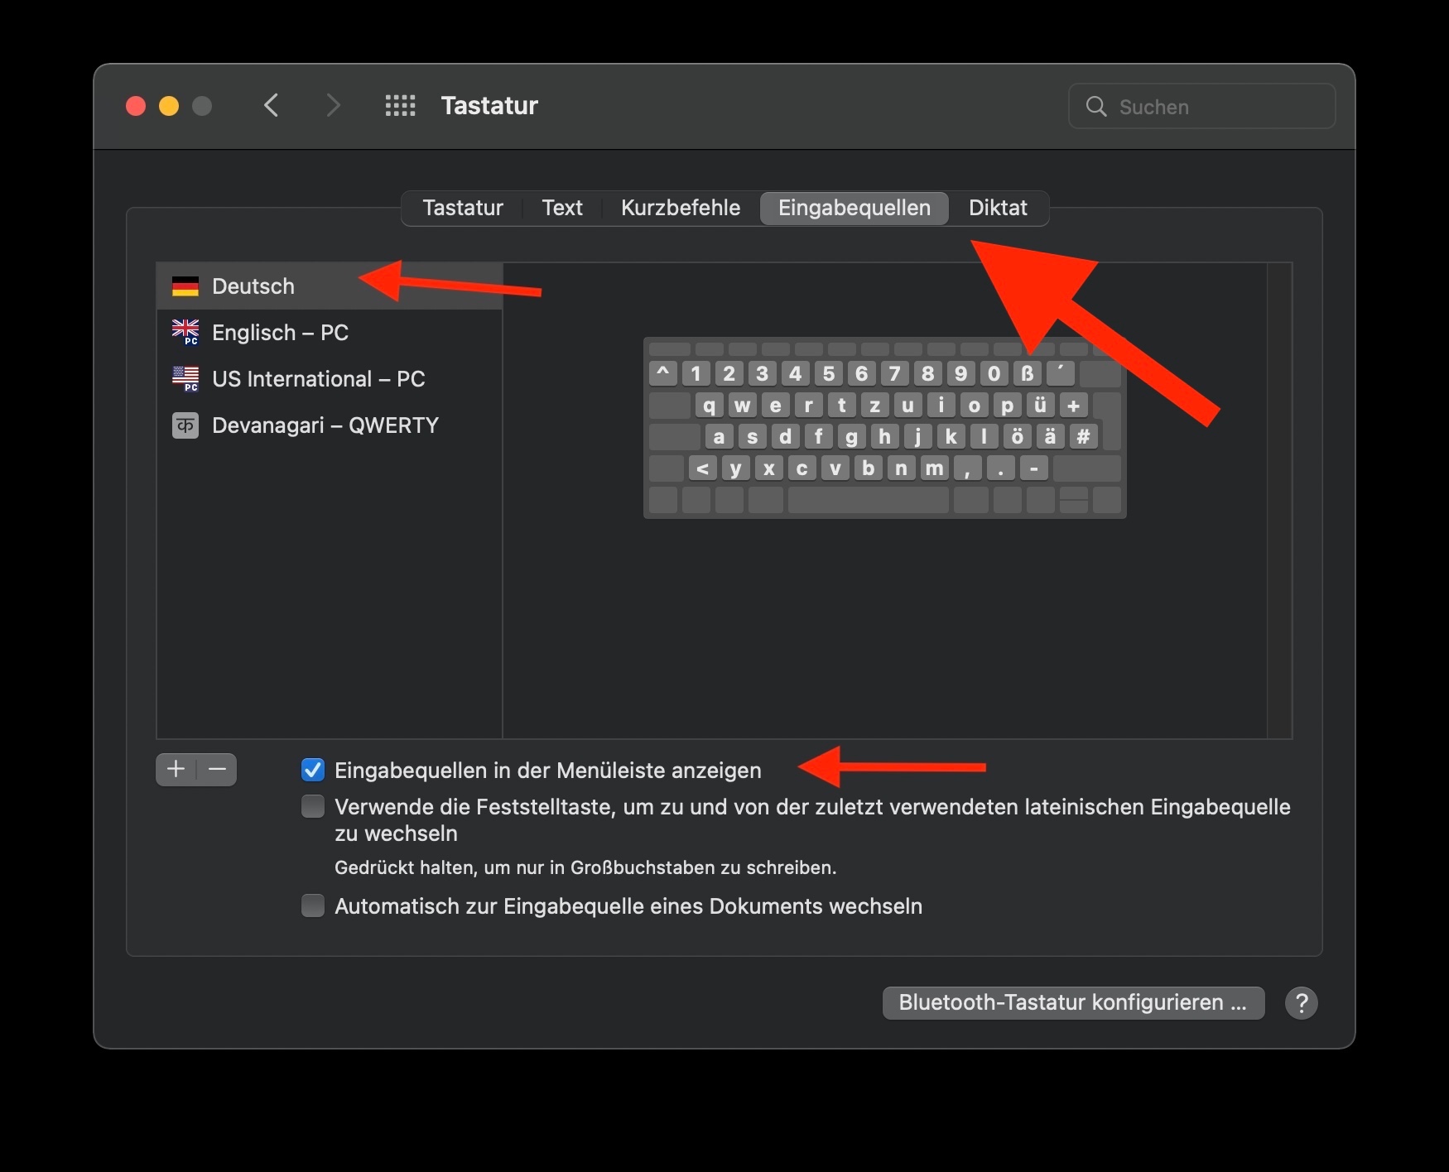Click the Devanagari input source icon
Image resolution: width=1449 pixels, height=1172 pixels.
tap(185, 425)
